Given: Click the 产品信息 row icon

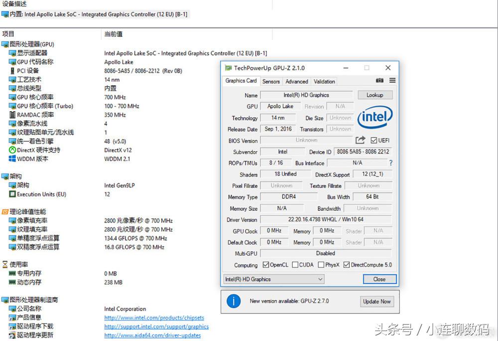Looking at the screenshot, I should click(x=12, y=317).
